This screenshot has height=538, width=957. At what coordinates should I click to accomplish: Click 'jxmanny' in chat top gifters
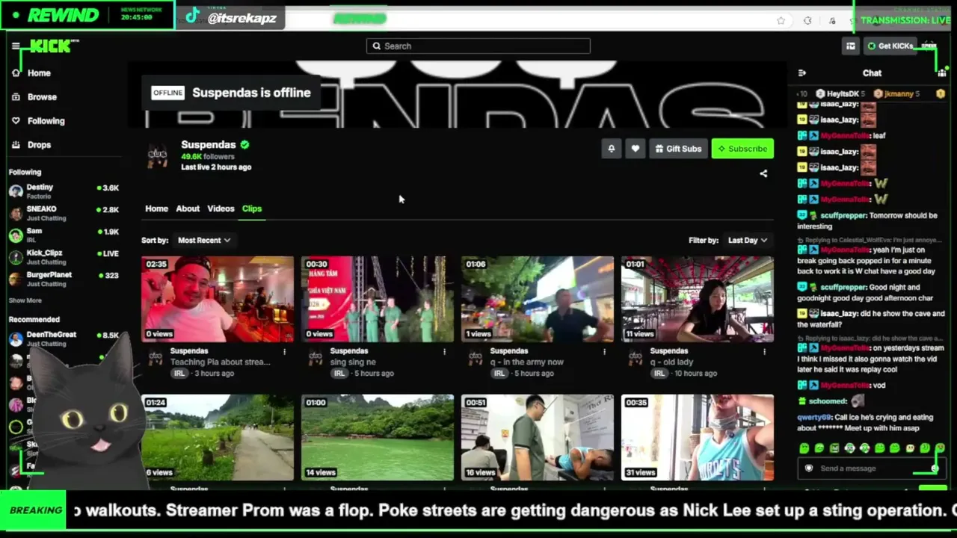pyautogui.click(x=899, y=94)
